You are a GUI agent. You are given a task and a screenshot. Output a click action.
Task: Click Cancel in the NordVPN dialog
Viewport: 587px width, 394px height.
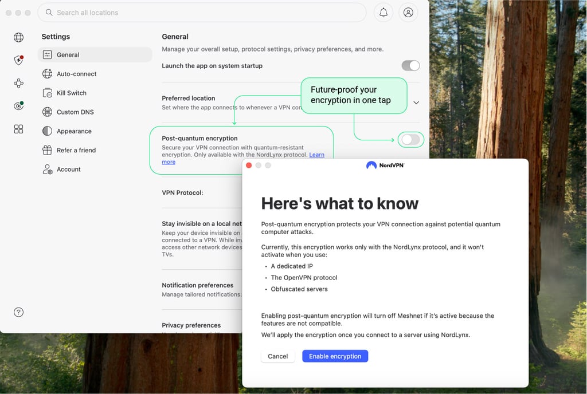click(x=278, y=356)
